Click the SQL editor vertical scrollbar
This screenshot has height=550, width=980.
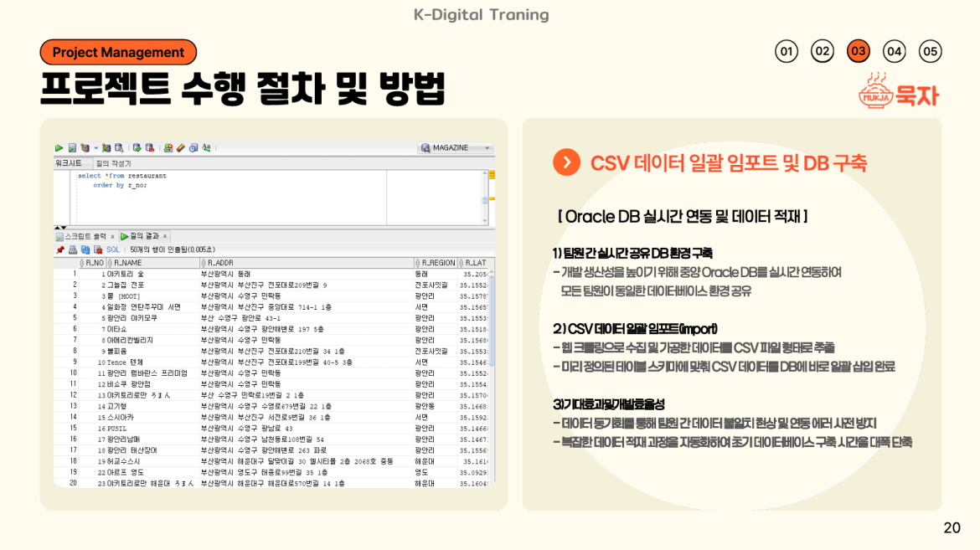coord(484,198)
